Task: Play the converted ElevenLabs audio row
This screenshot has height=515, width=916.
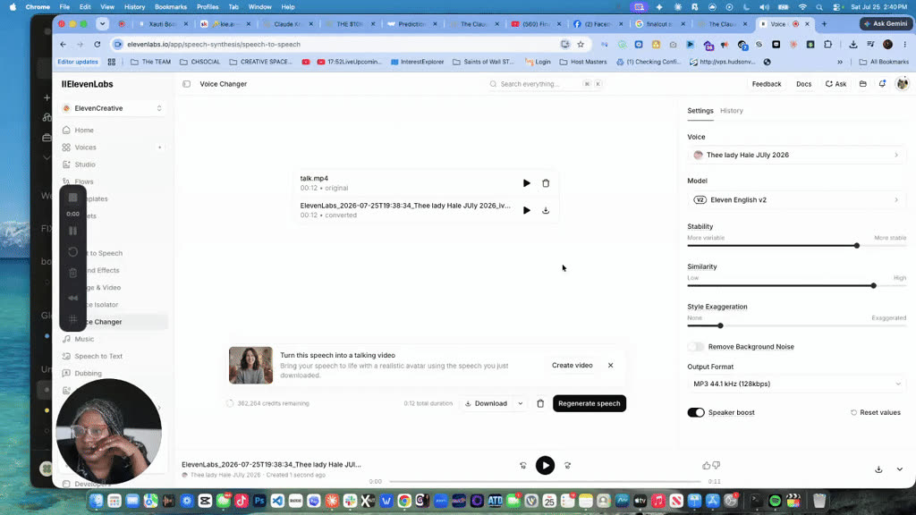Action: pyautogui.click(x=526, y=210)
